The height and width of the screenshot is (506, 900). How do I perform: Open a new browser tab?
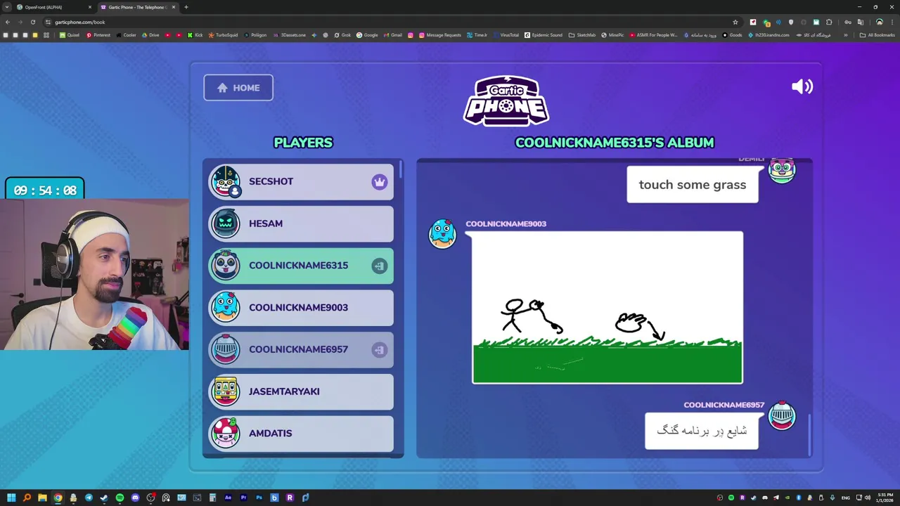[x=186, y=7]
